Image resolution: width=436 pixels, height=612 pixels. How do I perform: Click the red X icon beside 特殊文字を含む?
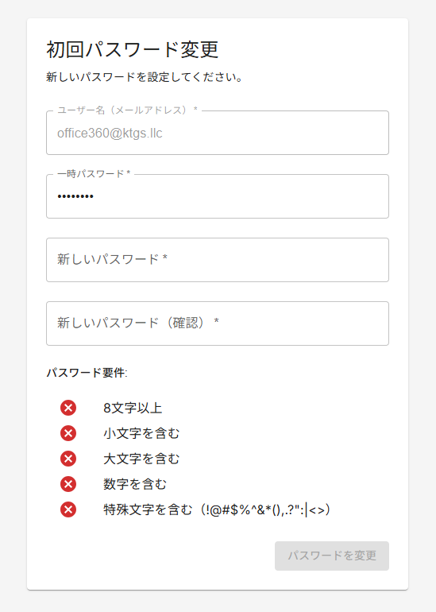tap(68, 509)
